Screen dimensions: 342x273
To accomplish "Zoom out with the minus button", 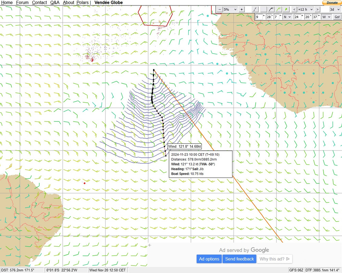I will pos(220,9).
